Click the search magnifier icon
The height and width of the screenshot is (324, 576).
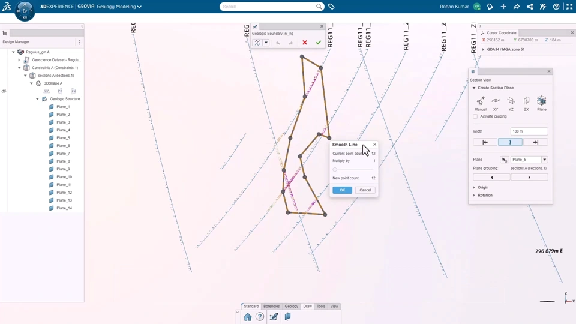(x=319, y=6)
